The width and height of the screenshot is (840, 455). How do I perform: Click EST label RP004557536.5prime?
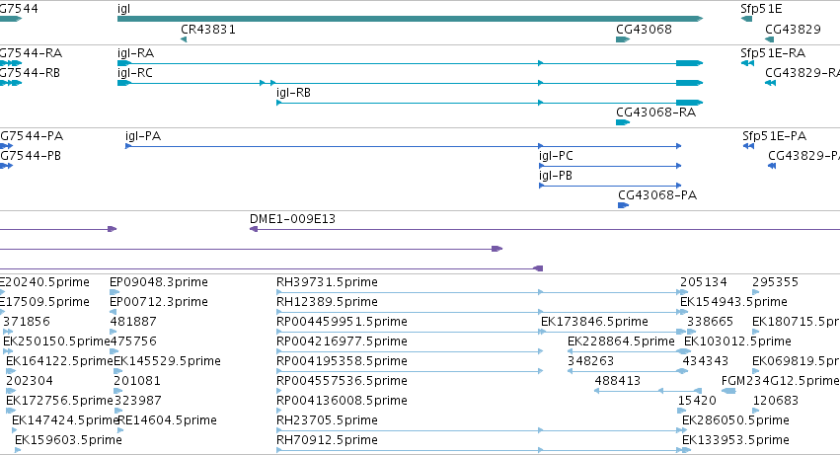pyautogui.click(x=342, y=381)
